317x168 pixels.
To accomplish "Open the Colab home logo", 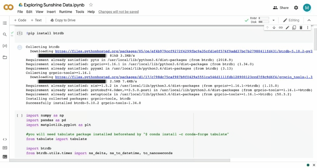I will point(9,8).
